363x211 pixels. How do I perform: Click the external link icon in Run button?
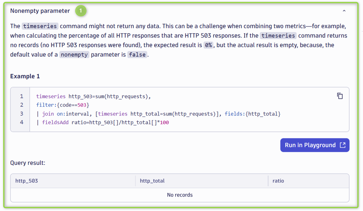click(x=342, y=145)
